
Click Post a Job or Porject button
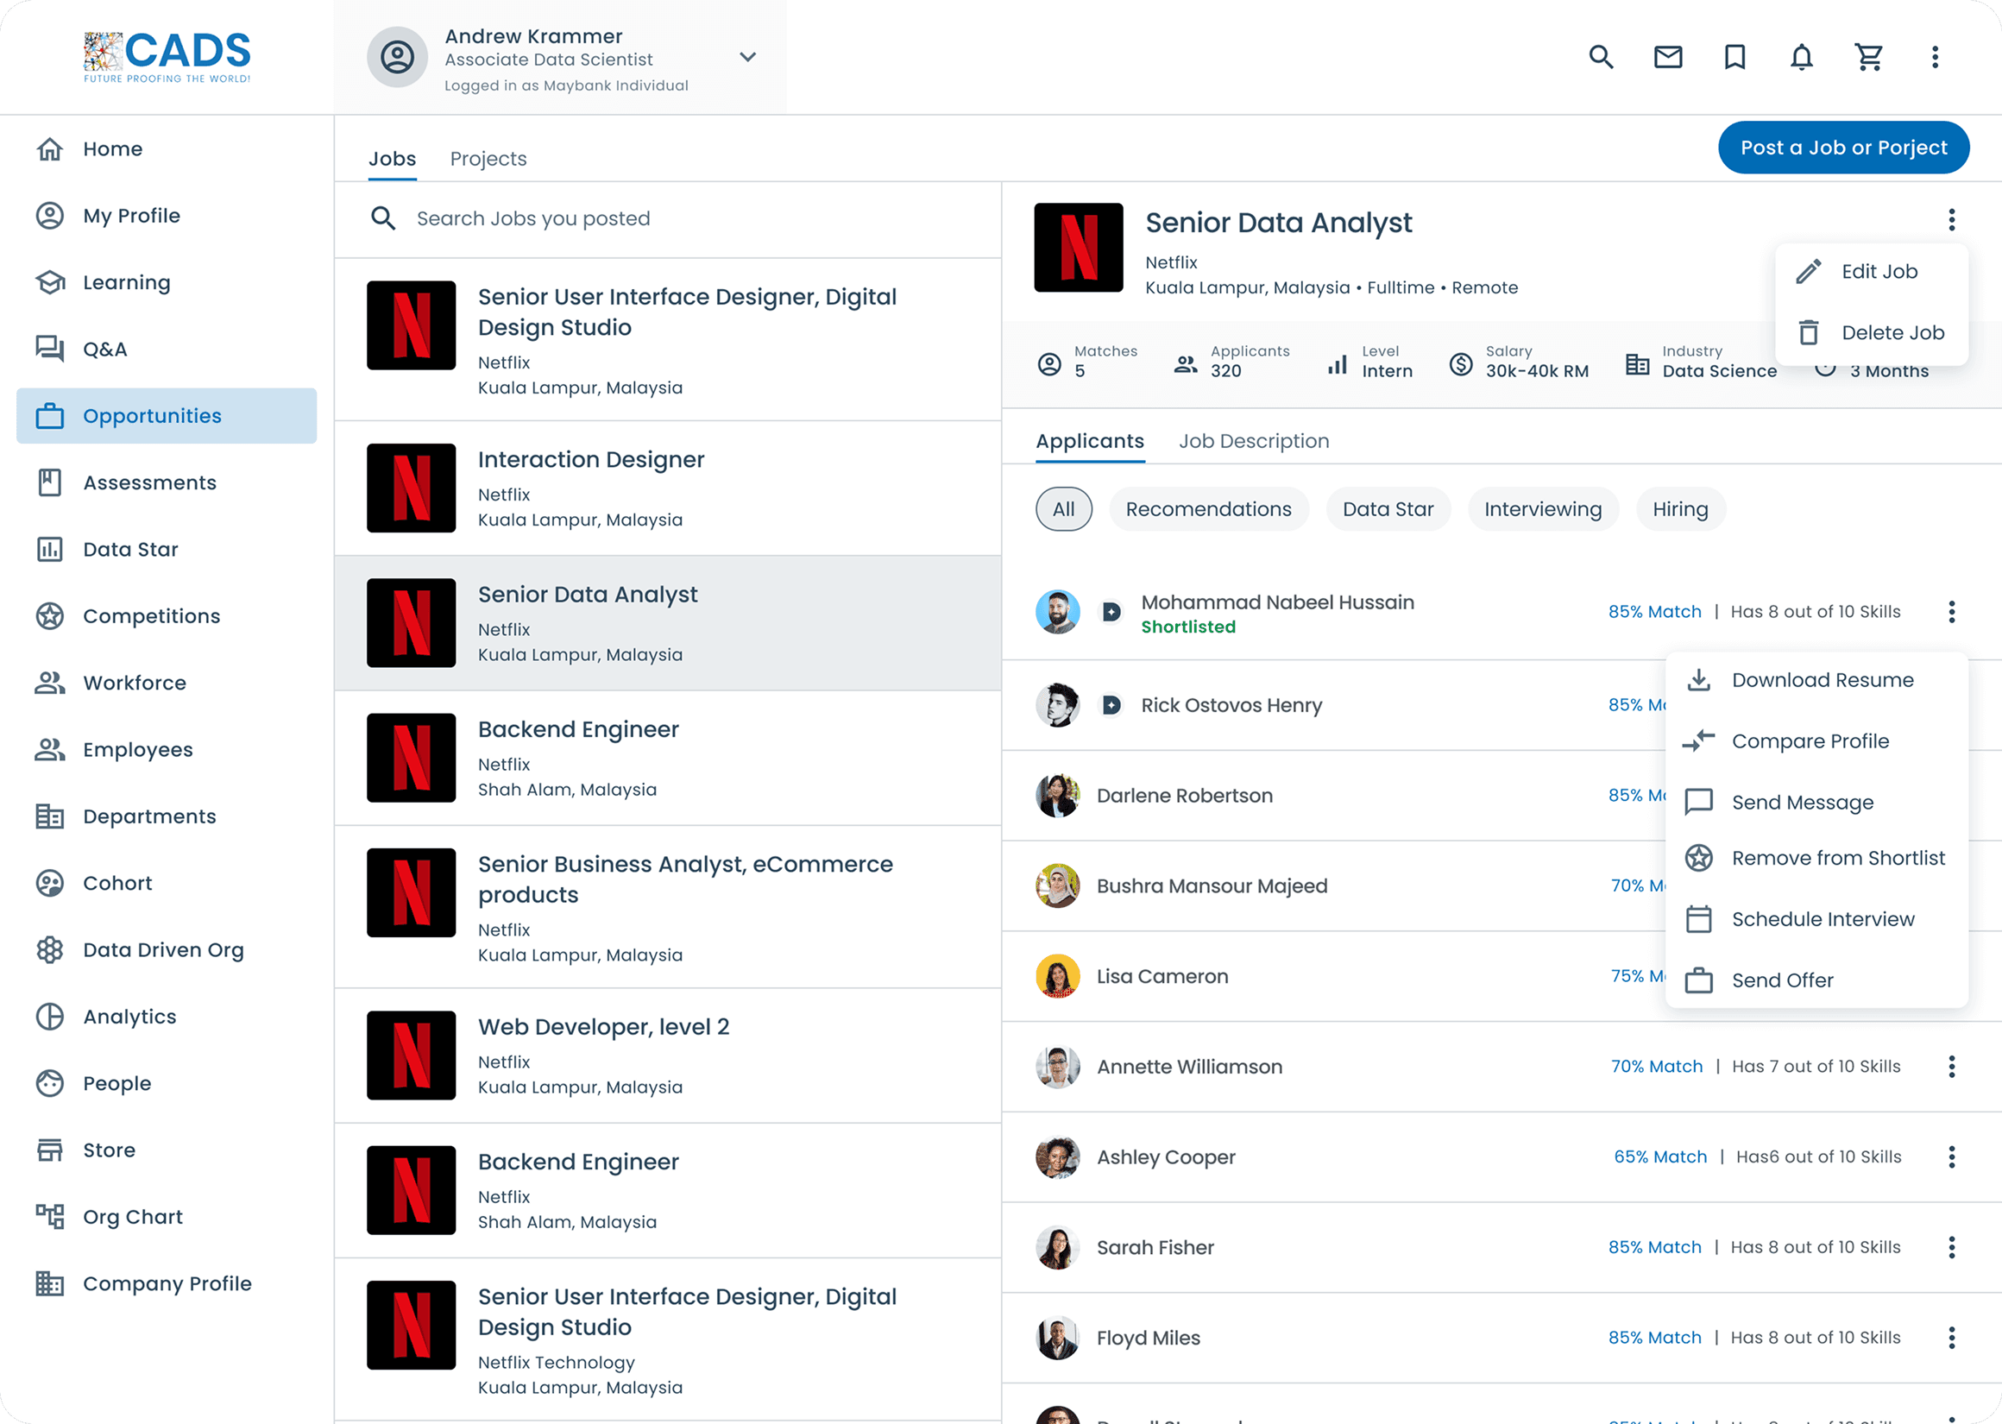[x=1843, y=148]
